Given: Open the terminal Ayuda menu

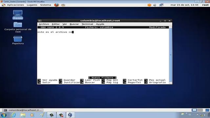Looking at the screenshot, I should [100, 24].
